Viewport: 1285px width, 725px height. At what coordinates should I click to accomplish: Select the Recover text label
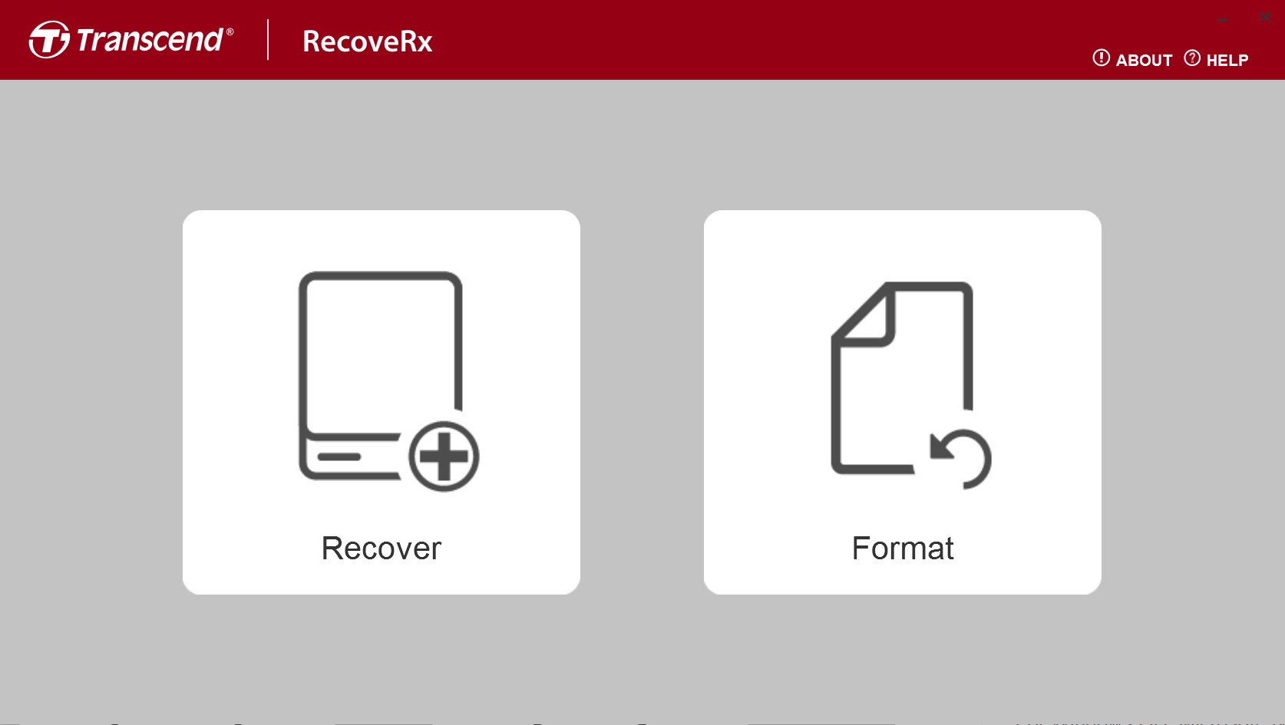click(x=382, y=549)
